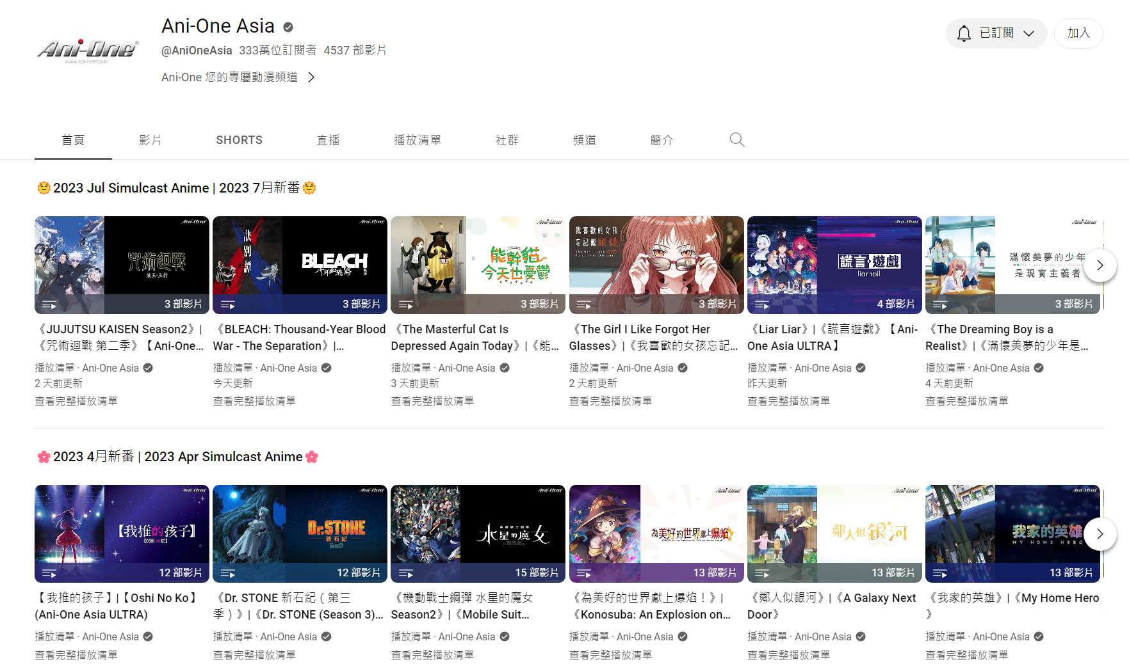Open the 播放清單 tab

417,140
